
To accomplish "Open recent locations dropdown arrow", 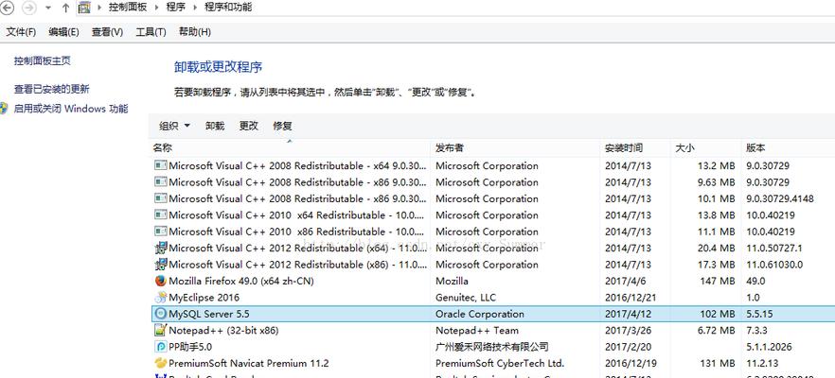I will (x=48, y=8).
